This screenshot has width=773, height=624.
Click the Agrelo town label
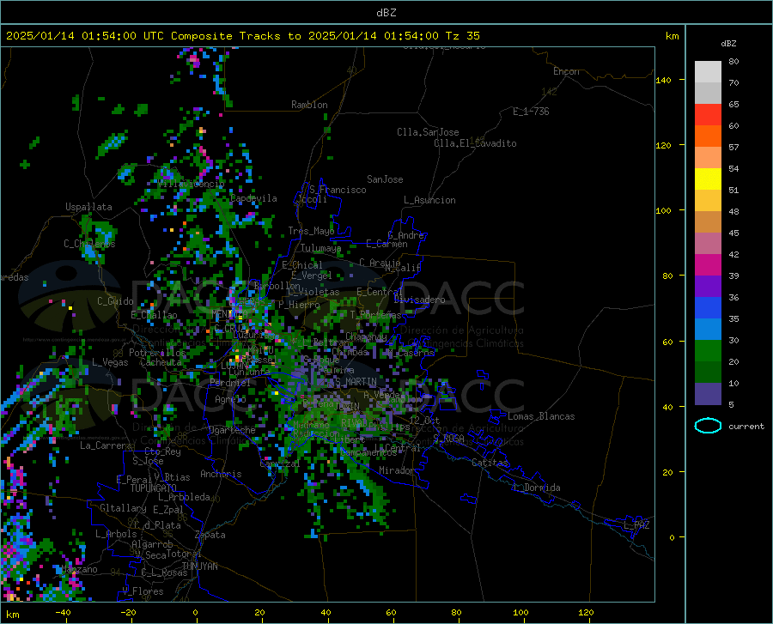[230, 399]
